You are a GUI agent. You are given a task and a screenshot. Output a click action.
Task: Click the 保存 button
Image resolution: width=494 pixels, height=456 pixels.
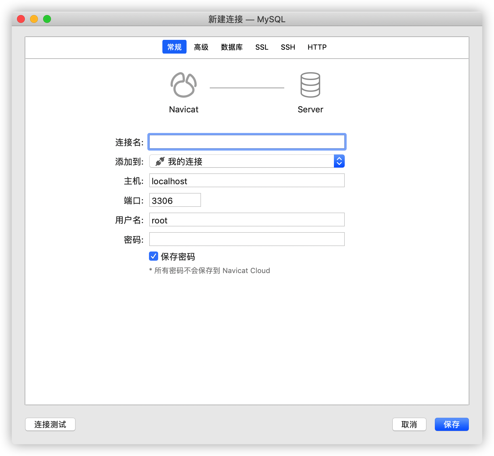click(x=452, y=424)
